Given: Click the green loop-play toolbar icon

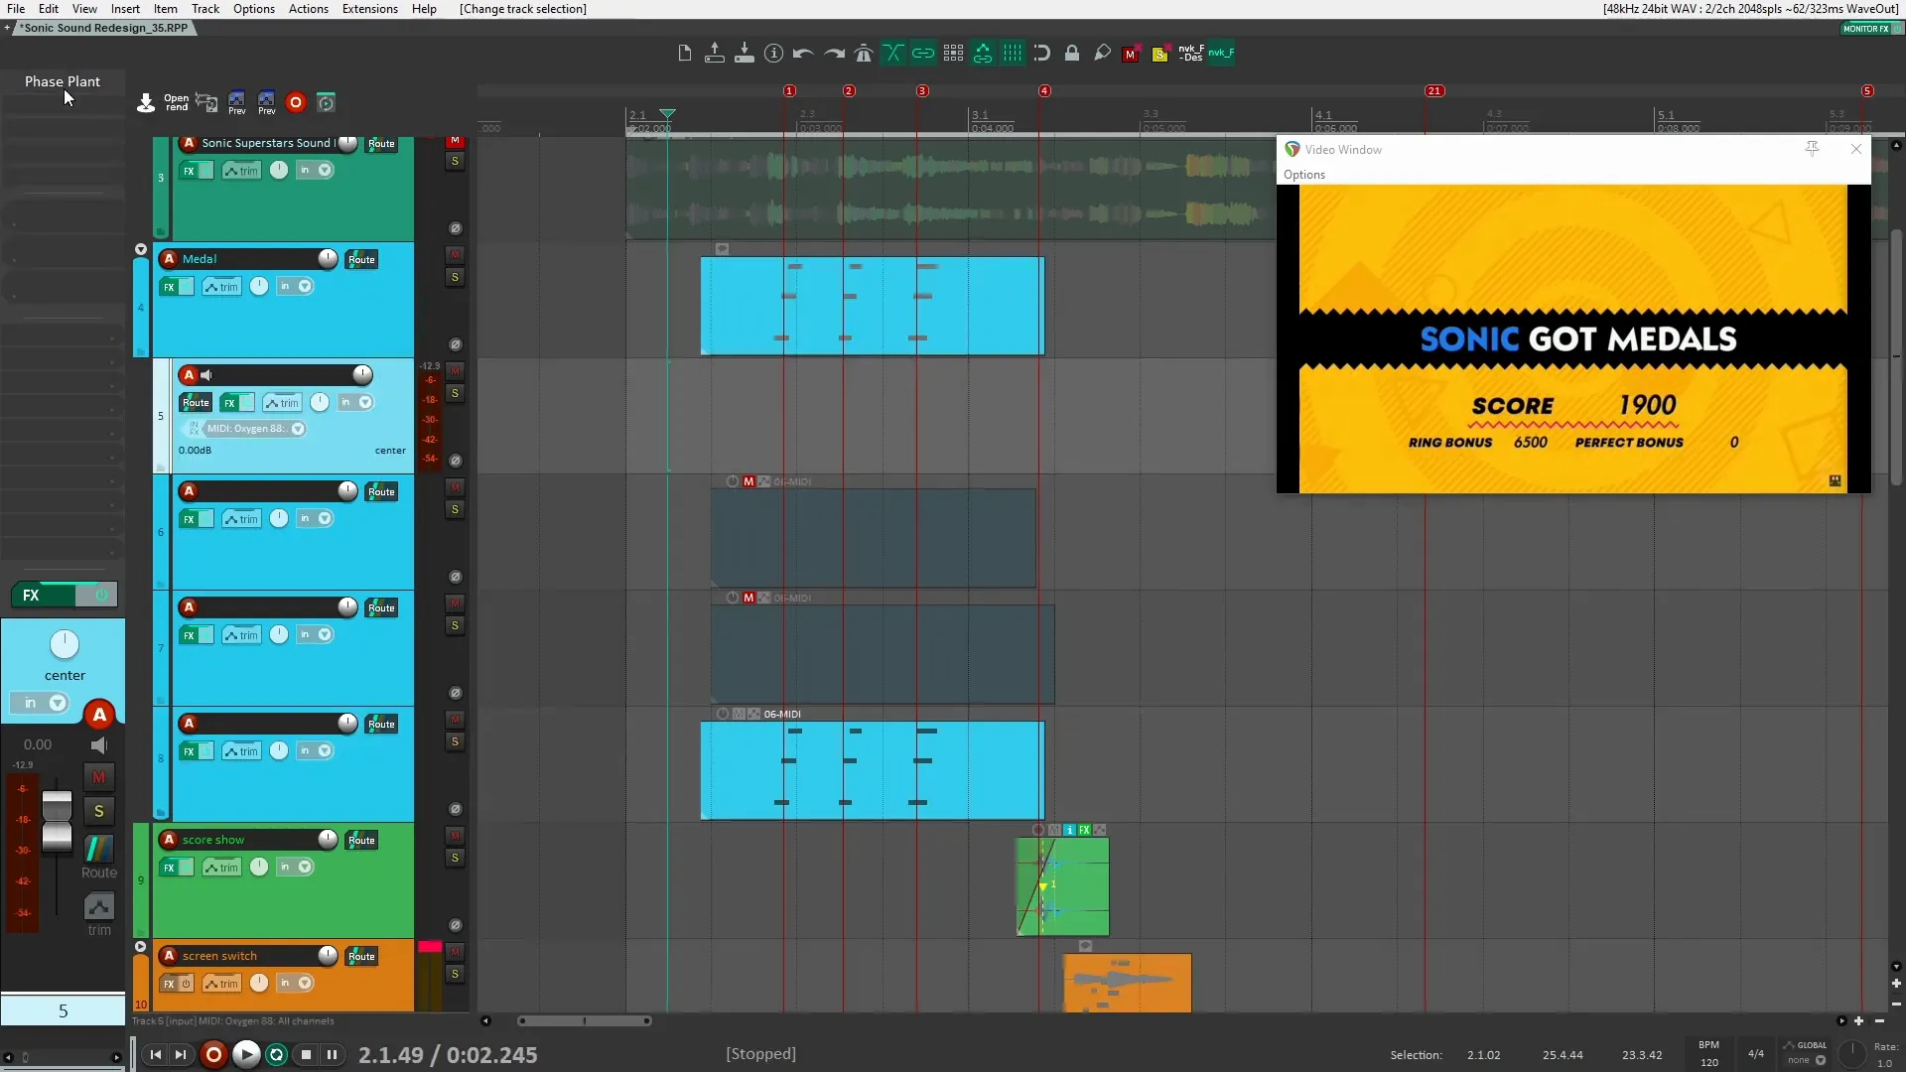Looking at the screenshot, I should (x=326, y=102).
